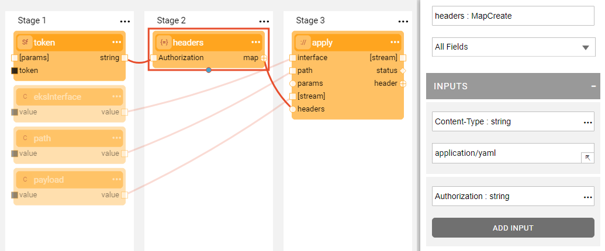Viewport: 605px width, 251px height.
Task: Open the token node options menu
Action: tap(117, 42)
